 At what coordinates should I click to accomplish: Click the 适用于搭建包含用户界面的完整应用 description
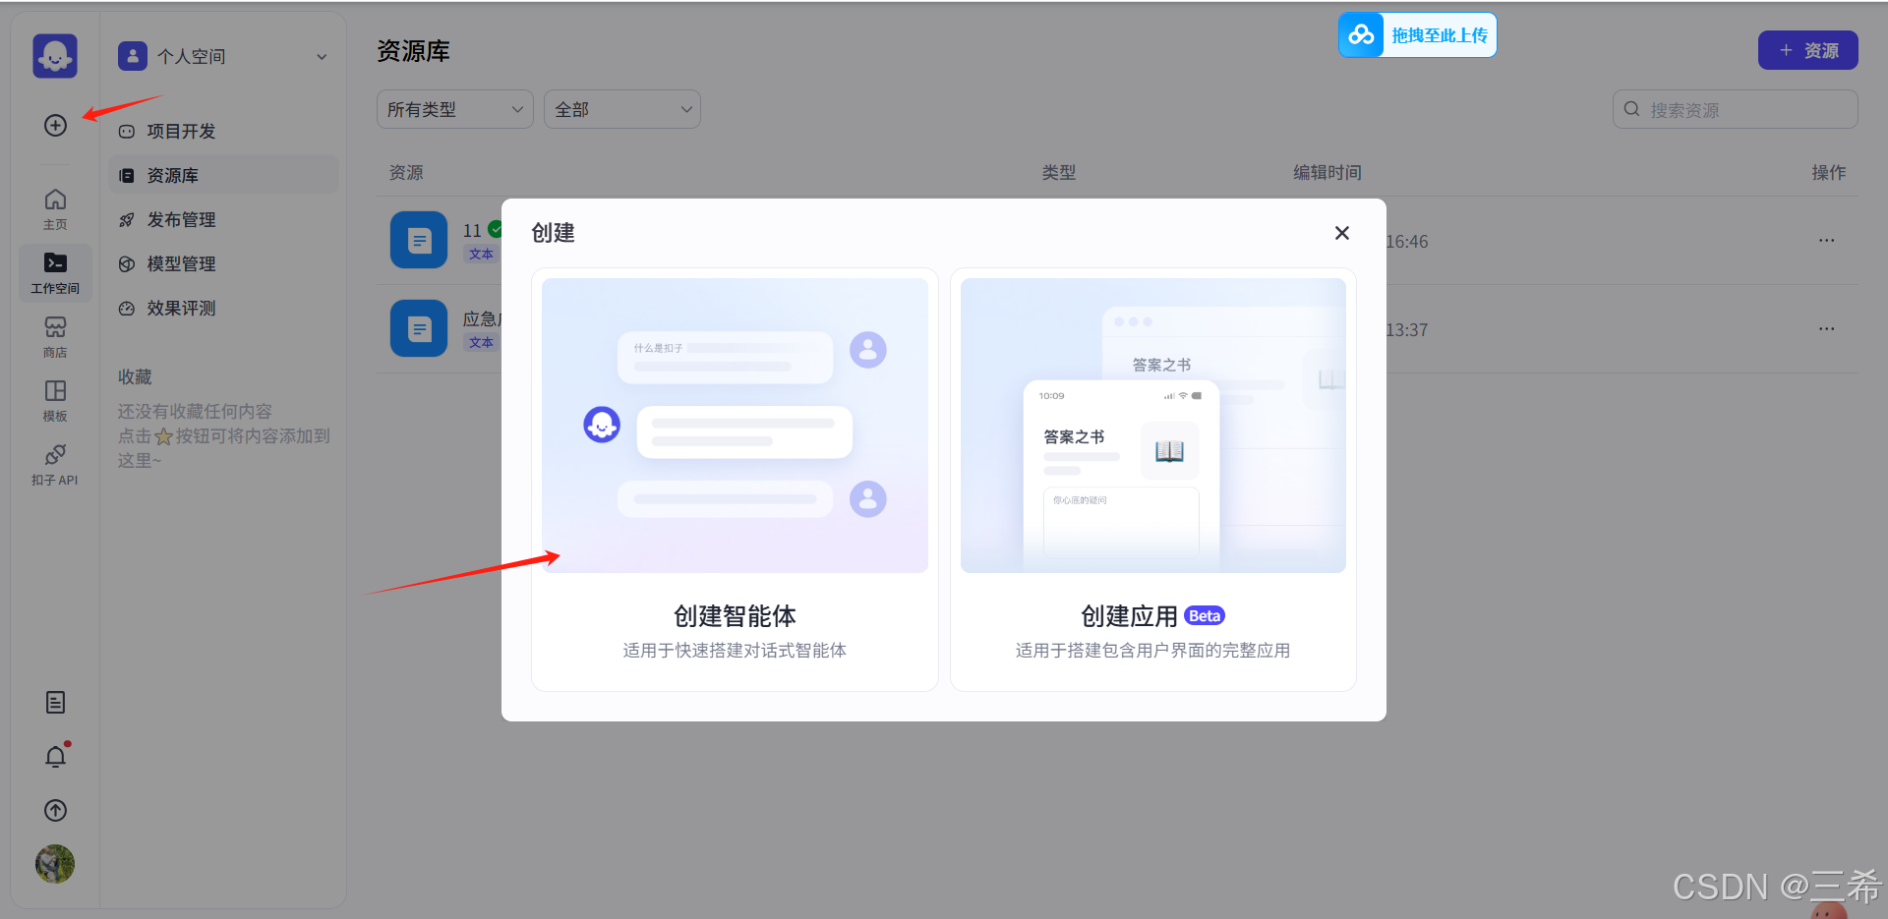click(1152, 650)
